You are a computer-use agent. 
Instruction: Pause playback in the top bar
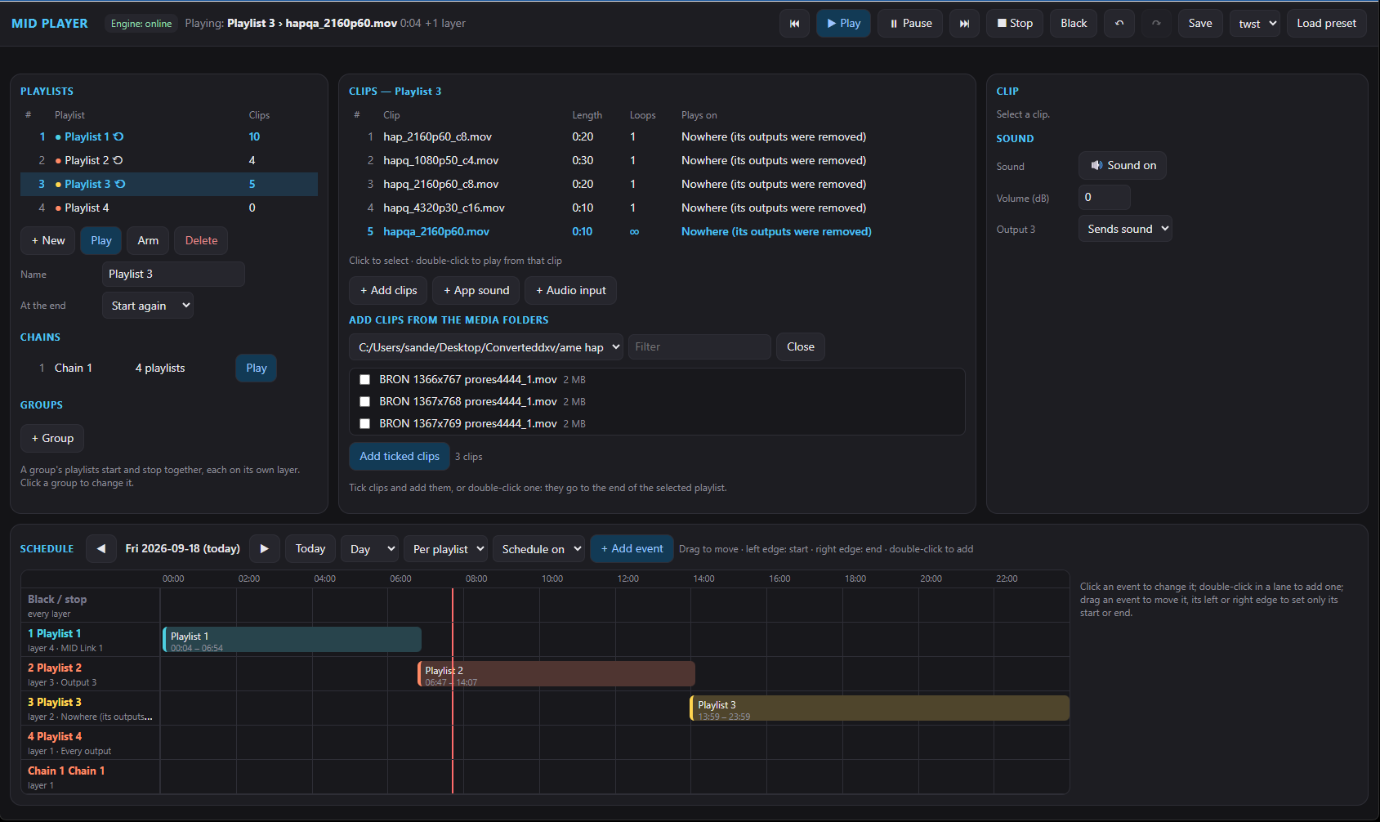(910, 24)
